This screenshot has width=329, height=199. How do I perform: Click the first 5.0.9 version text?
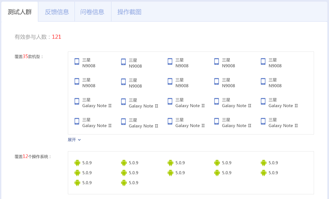[x=87, y=163]
